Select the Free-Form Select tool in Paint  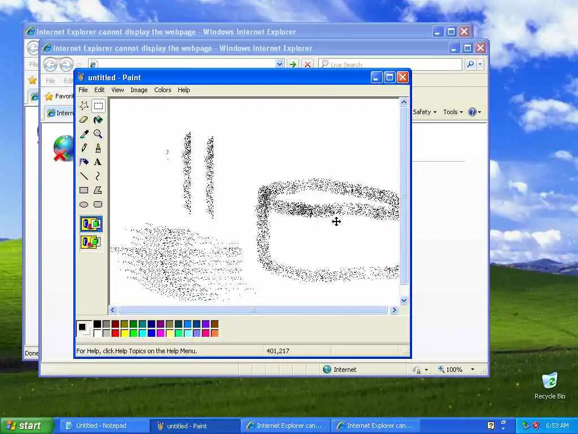pyautogui.click(x=84, y=106)
